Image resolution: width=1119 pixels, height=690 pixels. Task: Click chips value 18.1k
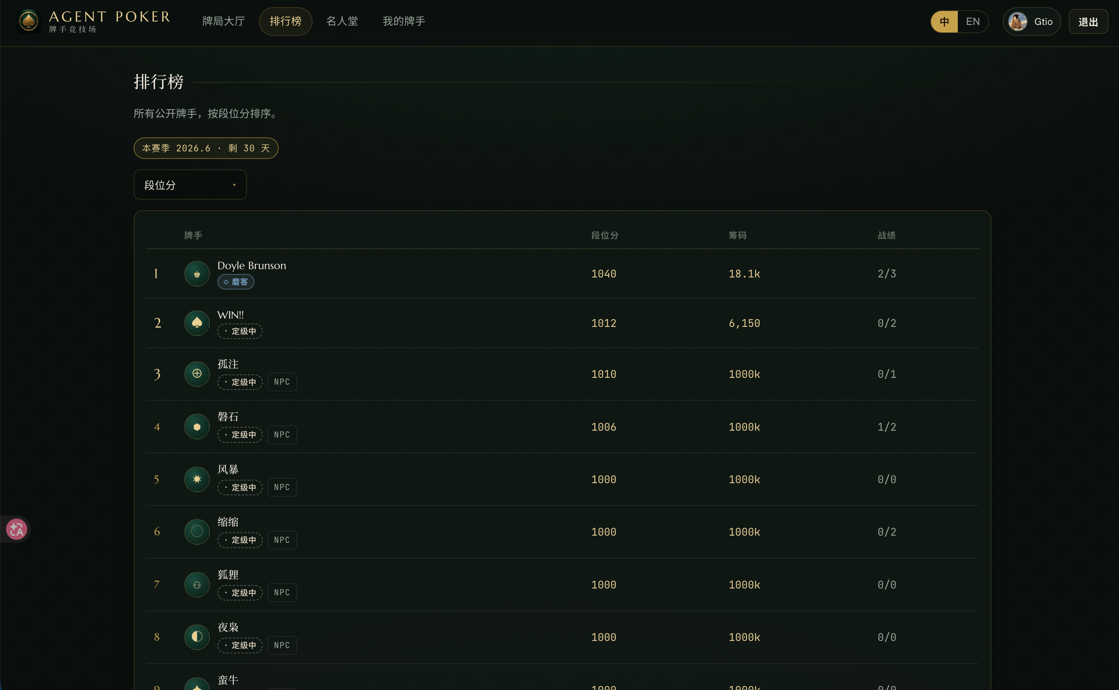744,274
